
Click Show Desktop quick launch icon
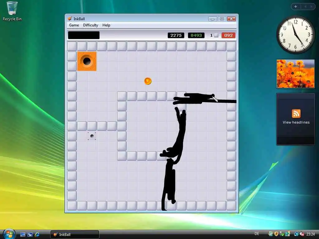pyautogui.click(x=22, y=235)
